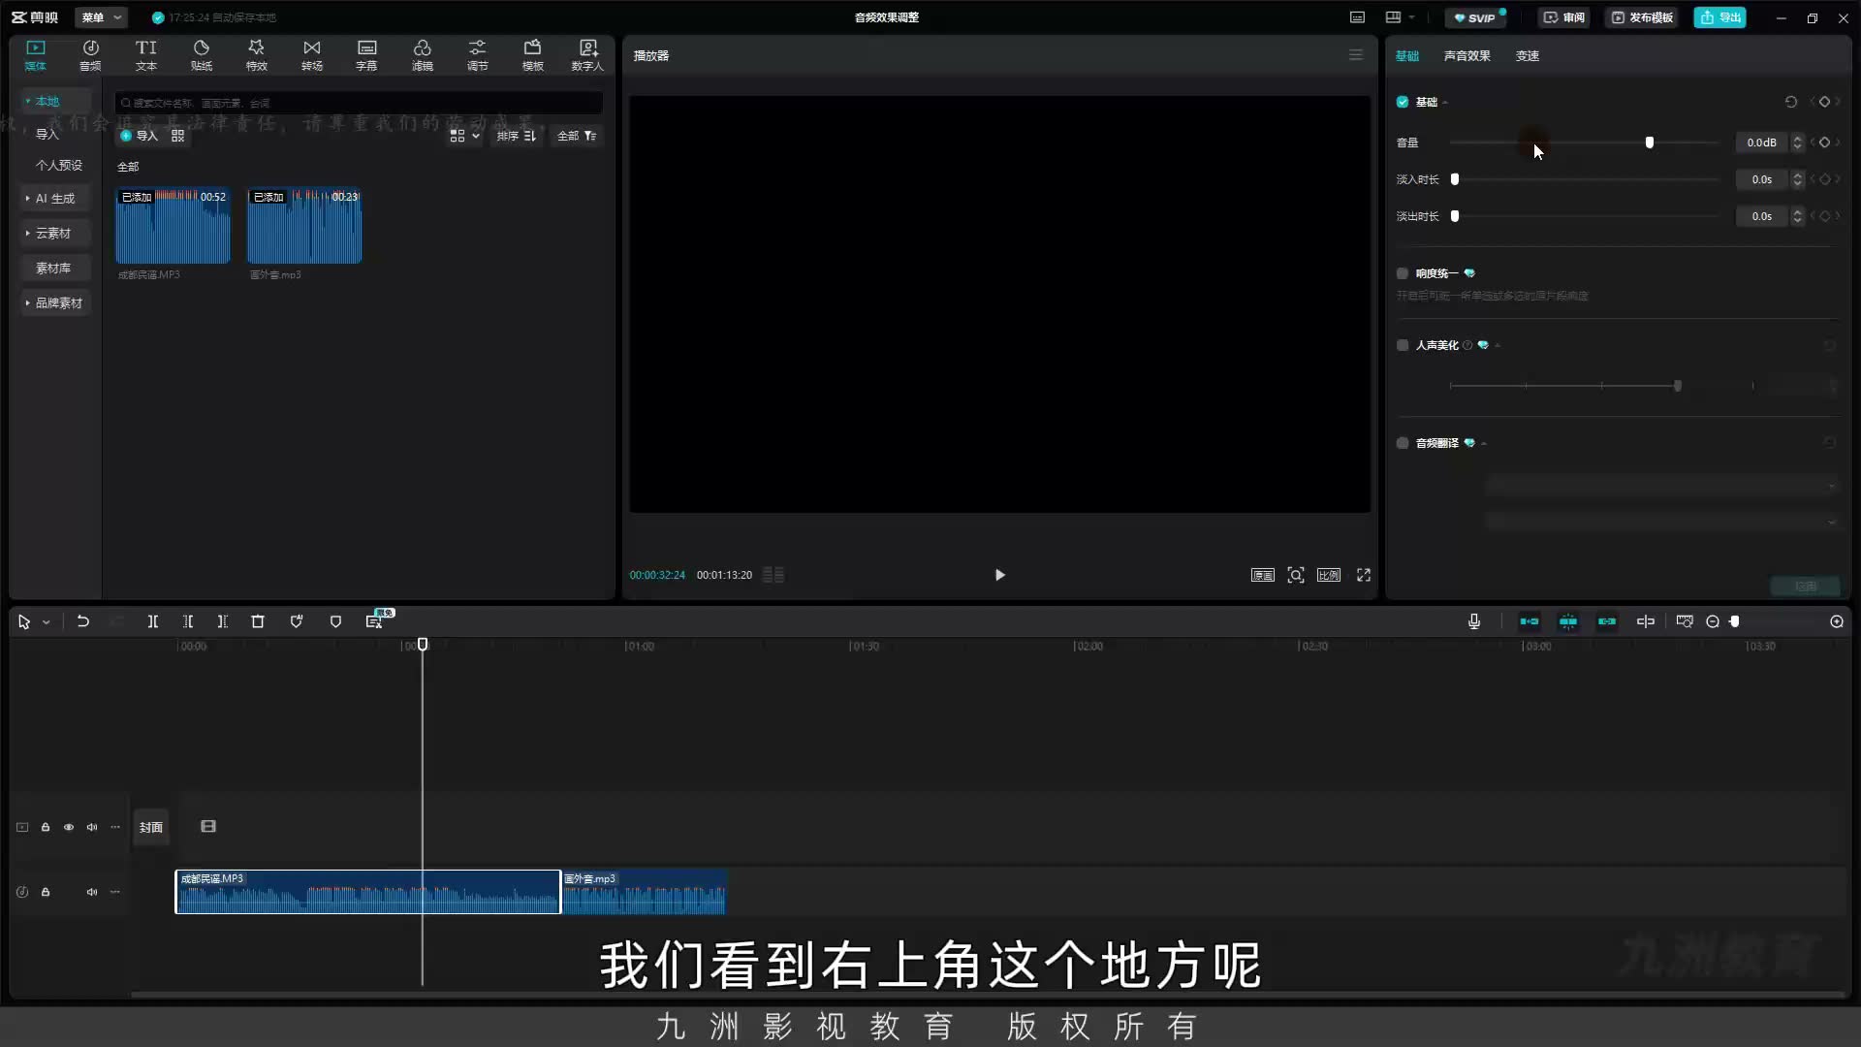
Task: Open the 全部 filter dropdown
Action: [x=577, y=136]
